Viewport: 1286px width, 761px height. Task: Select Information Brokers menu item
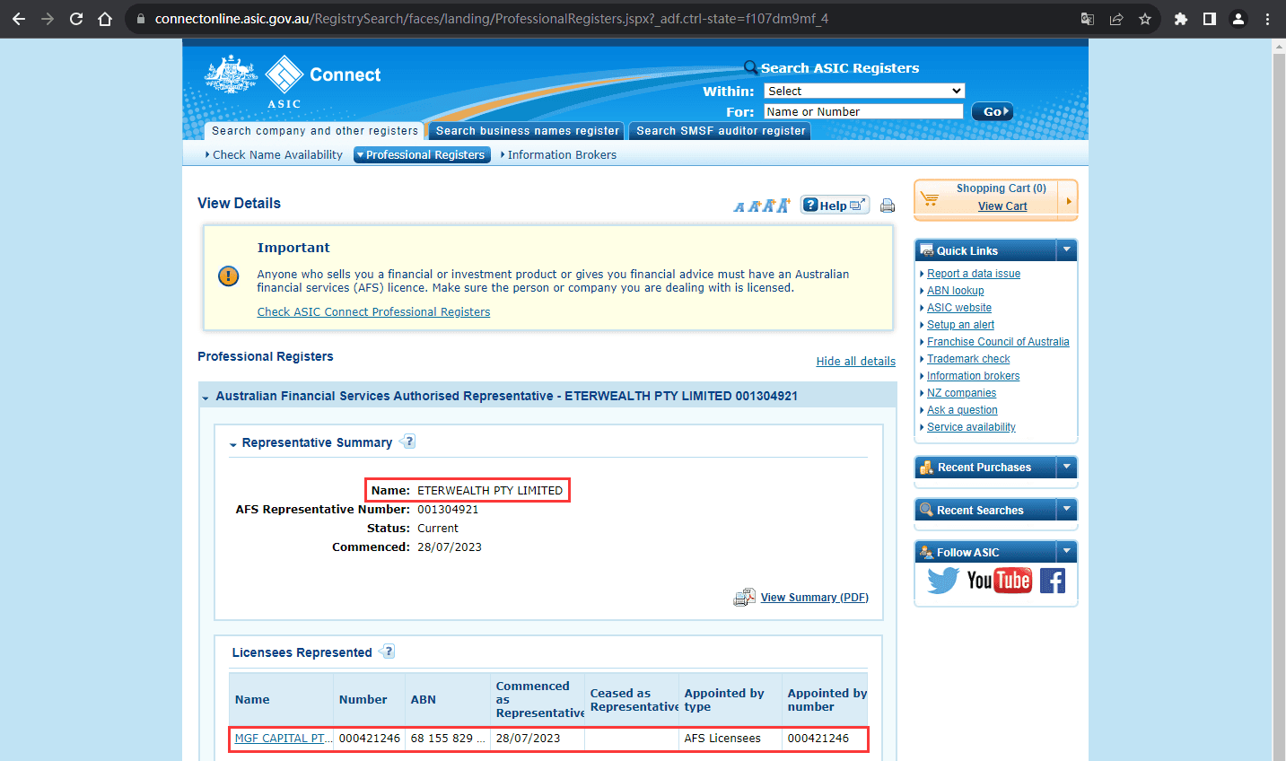[x=562, y=155]
